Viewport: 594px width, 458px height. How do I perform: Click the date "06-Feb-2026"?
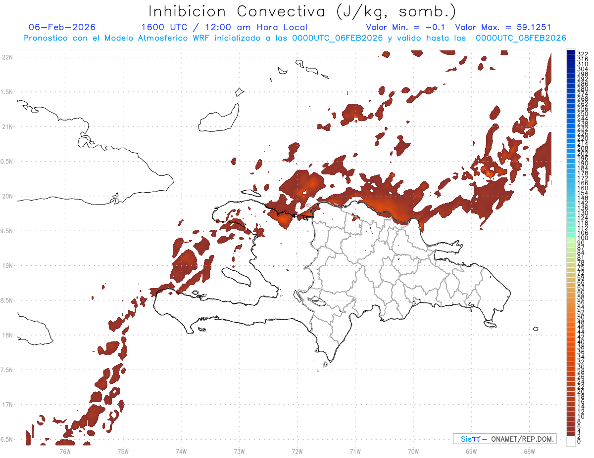pos(62,27)
